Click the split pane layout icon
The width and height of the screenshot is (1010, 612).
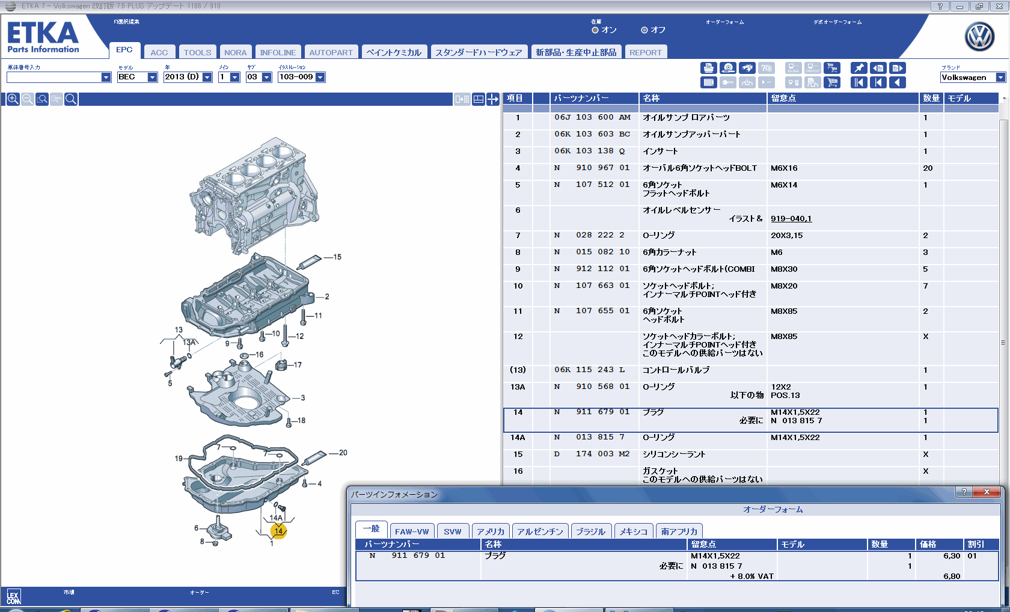(x=479, y=99)
